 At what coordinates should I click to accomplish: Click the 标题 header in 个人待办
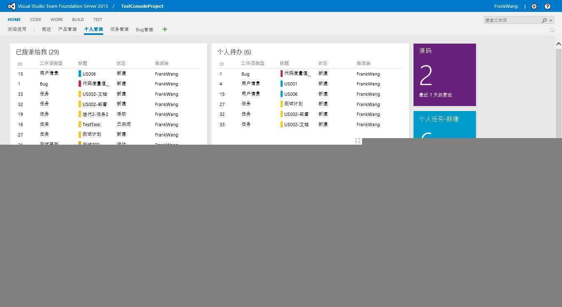coord(284,63)
